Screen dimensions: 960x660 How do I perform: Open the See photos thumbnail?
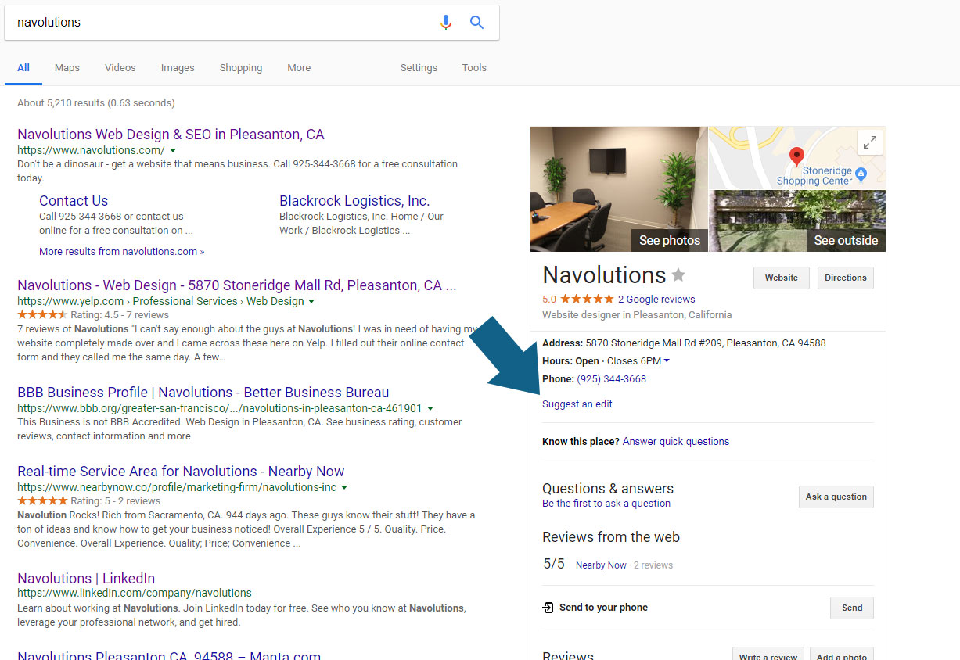click(x=669, y=241)
